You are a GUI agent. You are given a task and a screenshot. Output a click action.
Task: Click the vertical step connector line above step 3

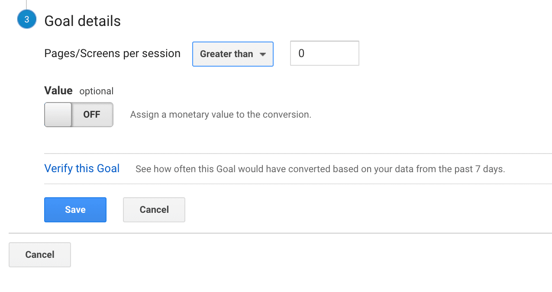(26, 5)
